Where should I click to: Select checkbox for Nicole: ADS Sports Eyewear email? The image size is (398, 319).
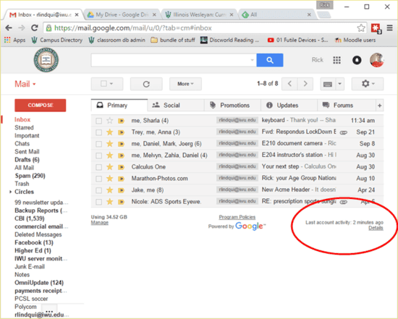(98, 202)
